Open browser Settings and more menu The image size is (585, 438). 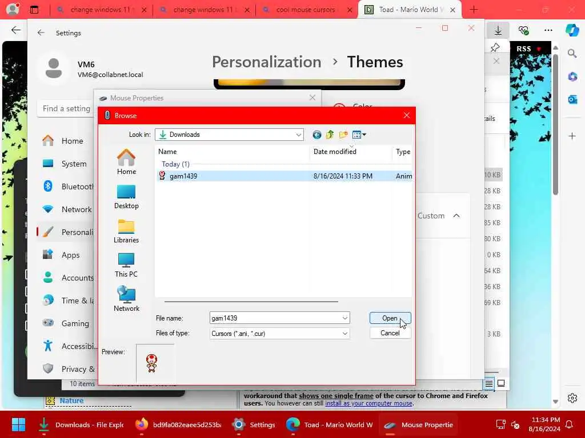tap(548, 30)
